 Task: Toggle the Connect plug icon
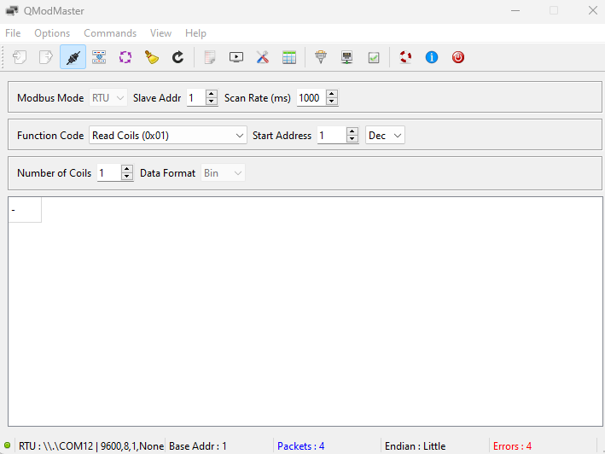(73, 57)
